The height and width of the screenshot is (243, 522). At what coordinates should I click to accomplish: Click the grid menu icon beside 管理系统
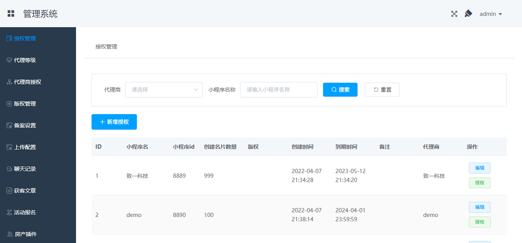point(11,14)
